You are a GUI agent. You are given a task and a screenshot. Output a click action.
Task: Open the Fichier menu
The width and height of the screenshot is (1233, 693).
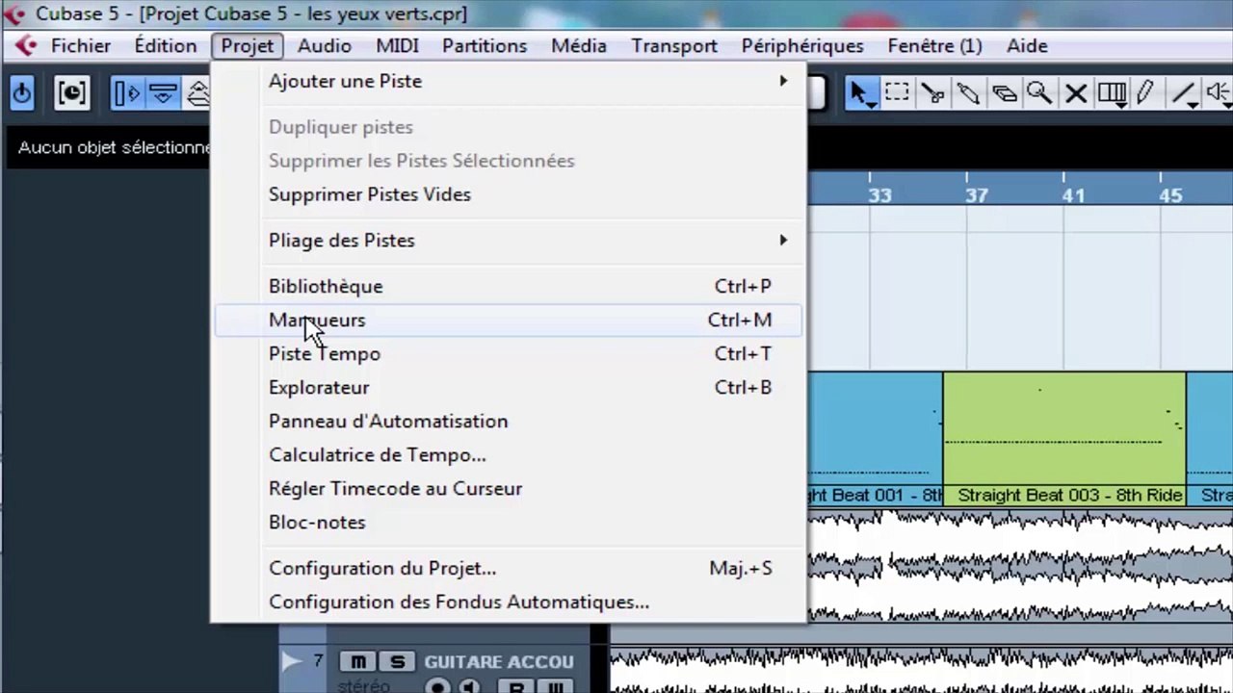coord(81,45)
